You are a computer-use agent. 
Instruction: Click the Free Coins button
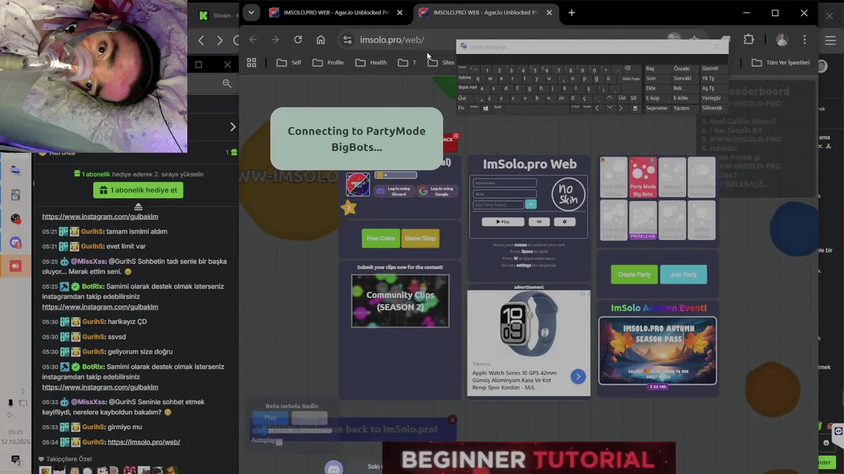point(380,238)
